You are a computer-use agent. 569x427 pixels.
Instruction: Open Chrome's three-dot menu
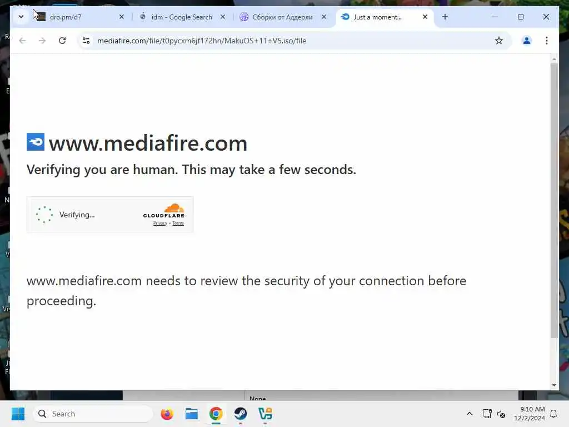pos(547,41)
